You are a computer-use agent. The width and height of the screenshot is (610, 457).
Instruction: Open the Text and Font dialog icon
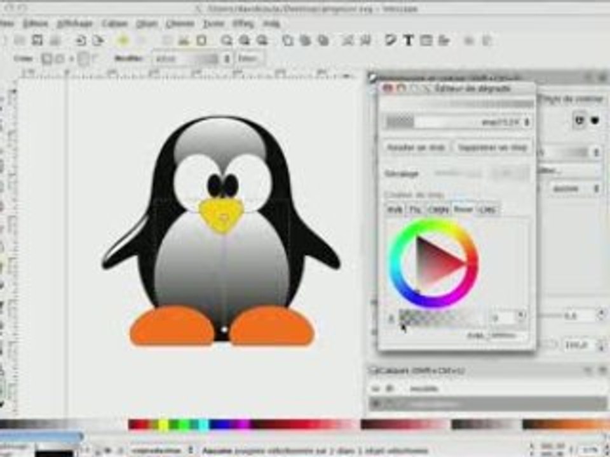coord(408,41)
